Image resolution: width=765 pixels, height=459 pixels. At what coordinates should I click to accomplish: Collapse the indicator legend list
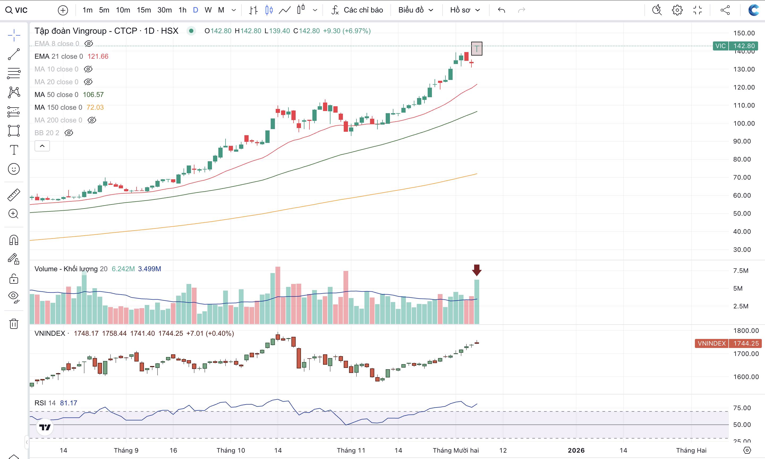42,146
